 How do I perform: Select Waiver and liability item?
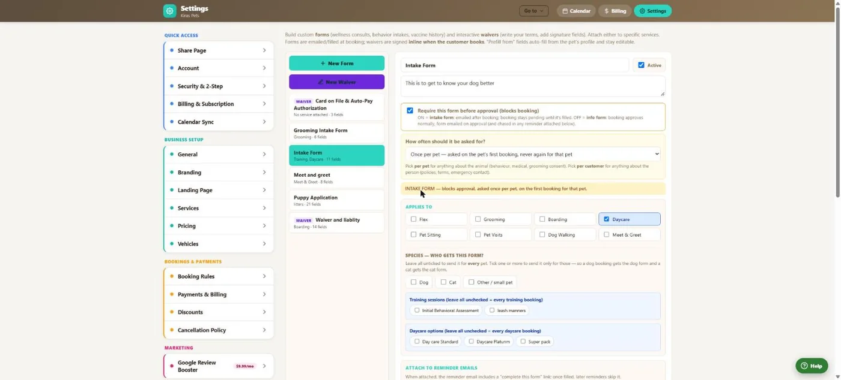click(x=336, y=222)
